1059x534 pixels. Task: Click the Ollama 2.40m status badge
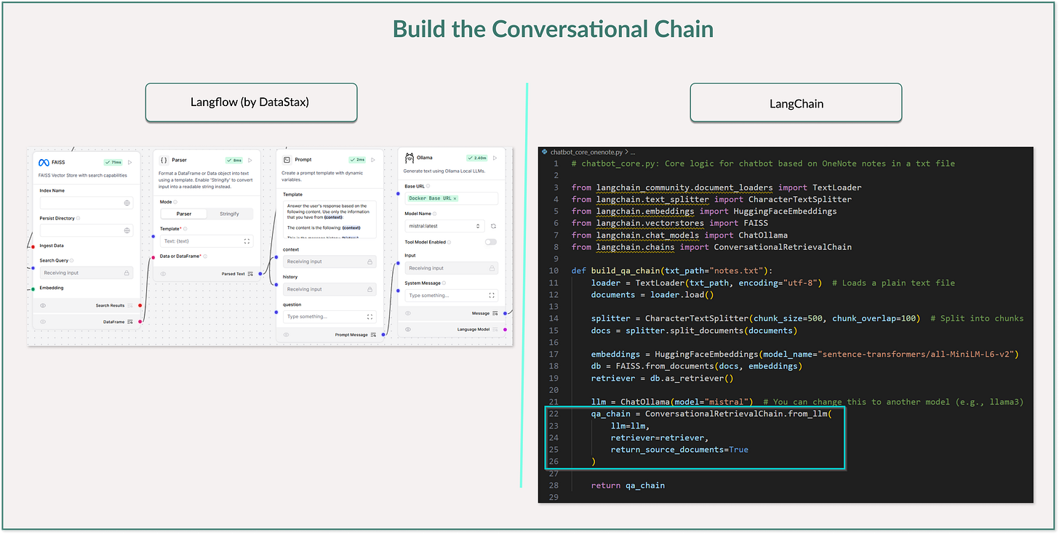click(478, 158)
